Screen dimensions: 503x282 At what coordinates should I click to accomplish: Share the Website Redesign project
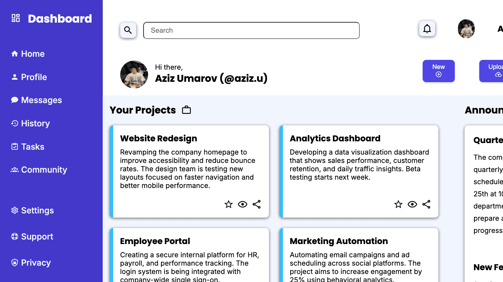[x=257, y=204]
